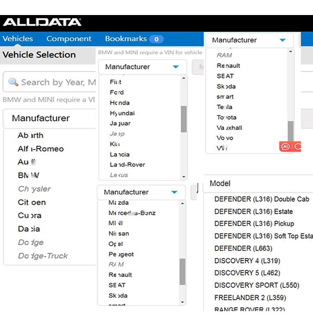Image resolution: width=313 pixels, height=313 pixels.
Task: Click the greyed Chrysler entry
Action: click(x=34, y=189)
